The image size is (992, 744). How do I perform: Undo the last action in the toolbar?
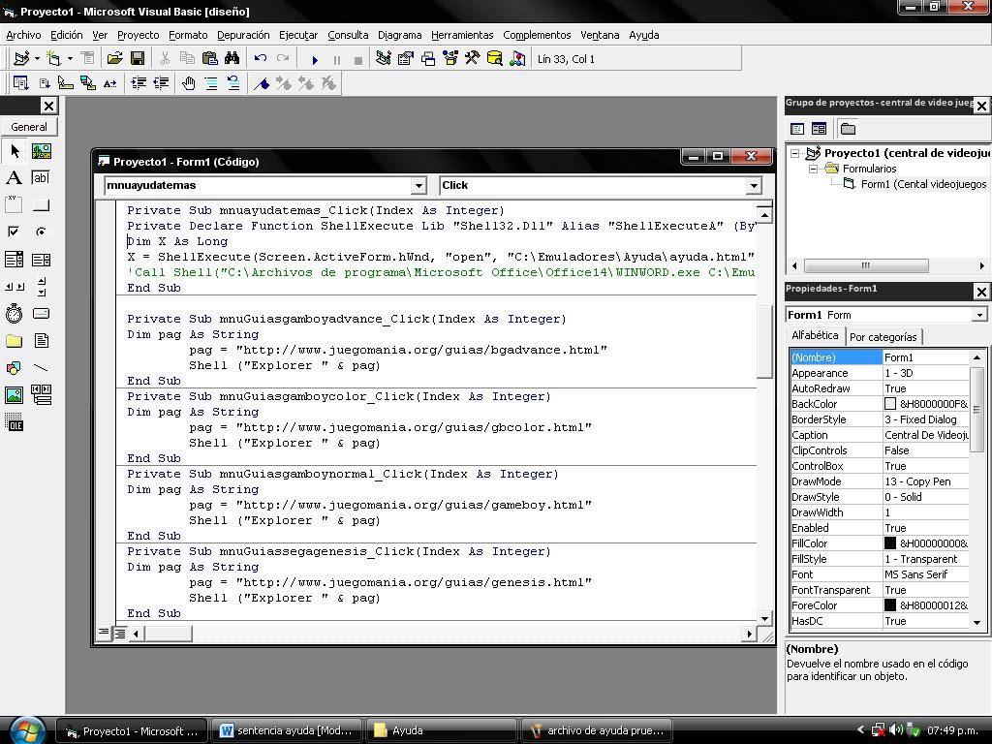[260, 59]
